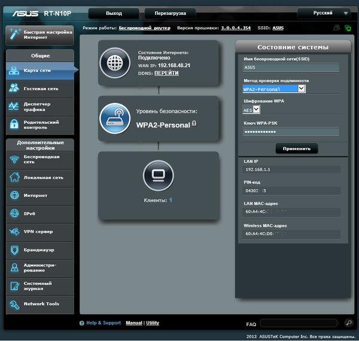Click the LAN house icon
The width and height of the screenshot is (359, 341).
pos(14,177)
